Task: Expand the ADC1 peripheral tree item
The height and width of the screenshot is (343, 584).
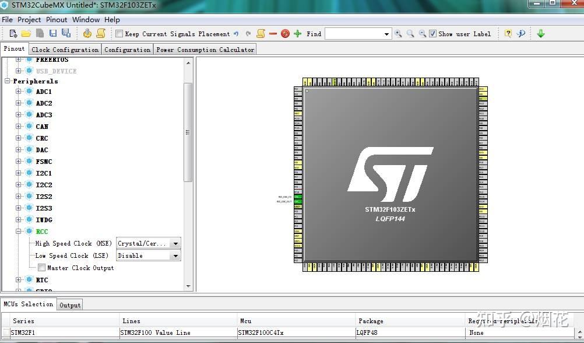Action: coord(18,92)
